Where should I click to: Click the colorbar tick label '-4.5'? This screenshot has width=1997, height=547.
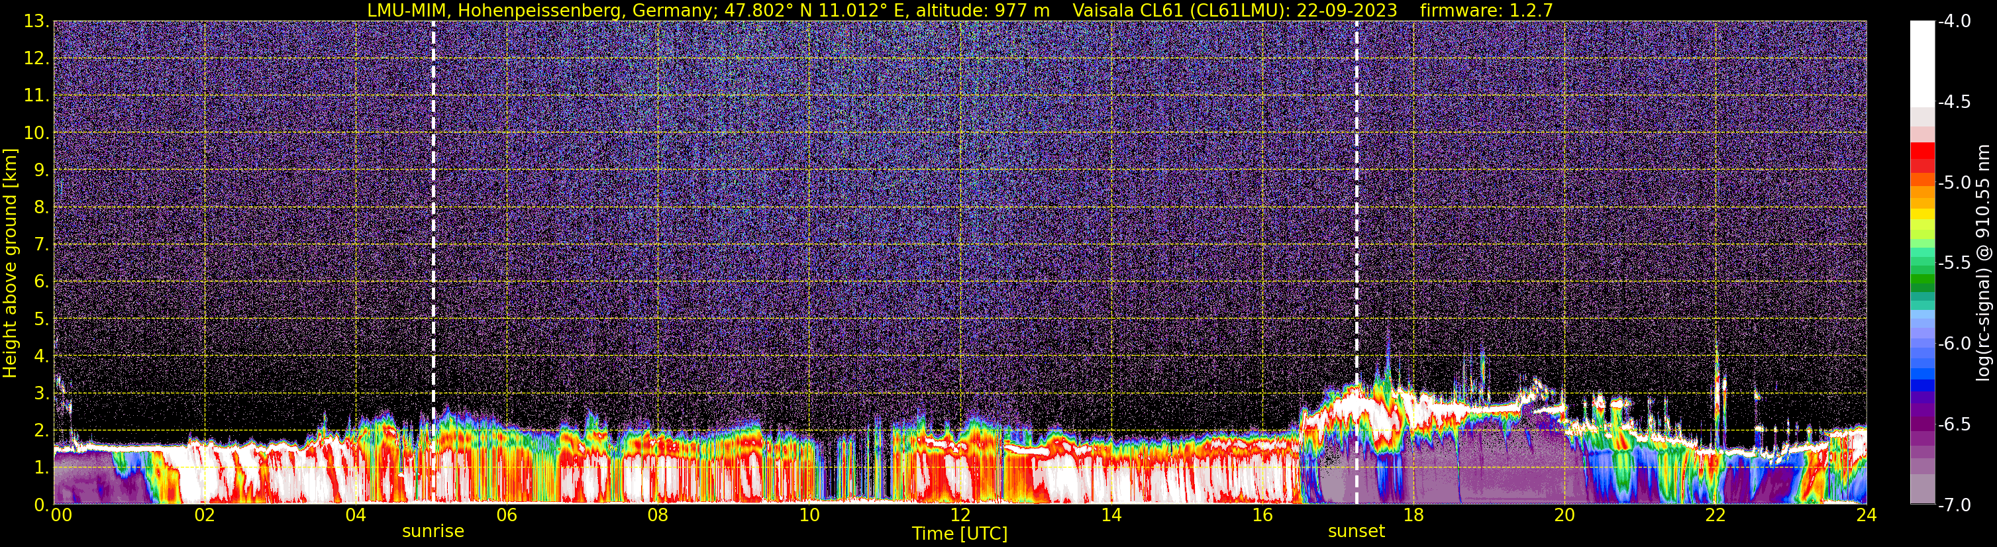tap(1953, 102)
